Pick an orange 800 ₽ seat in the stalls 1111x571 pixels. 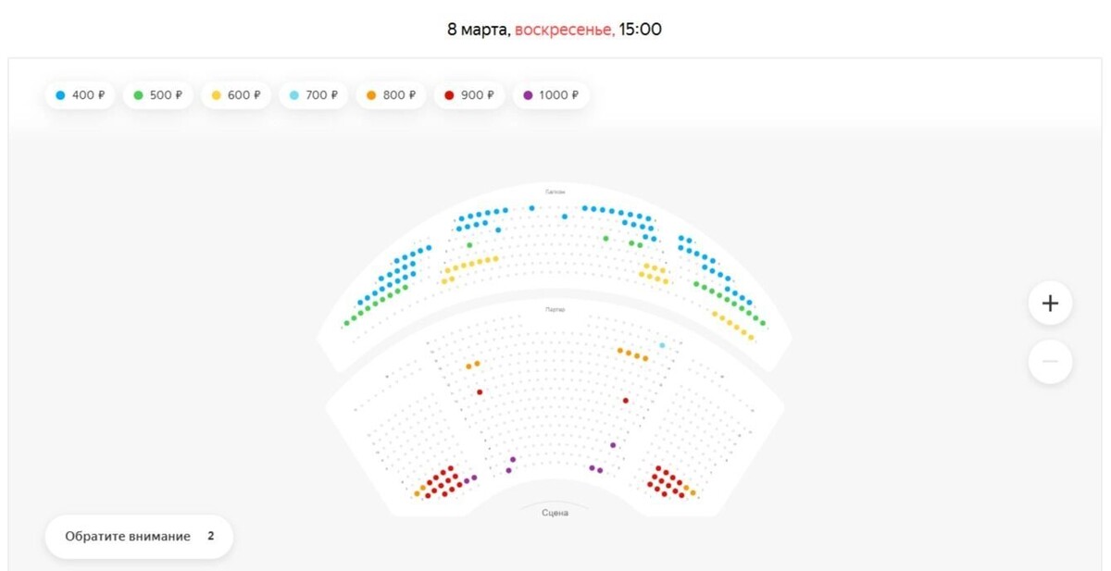628,351
